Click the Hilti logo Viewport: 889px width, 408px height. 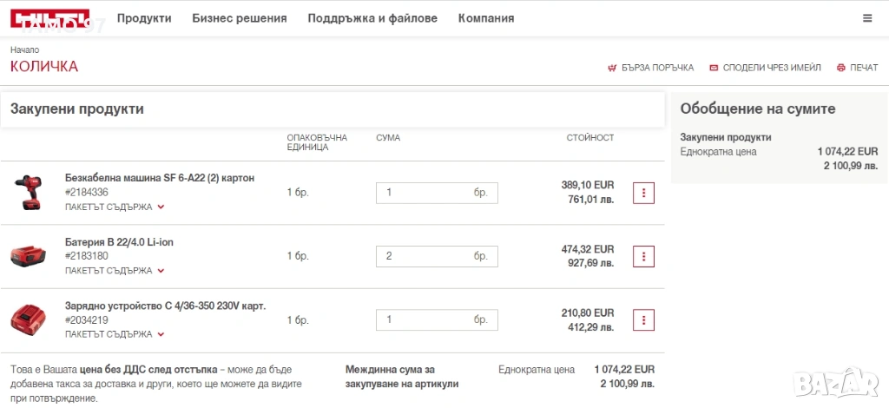pyautogui.click(x=49, y=18)
